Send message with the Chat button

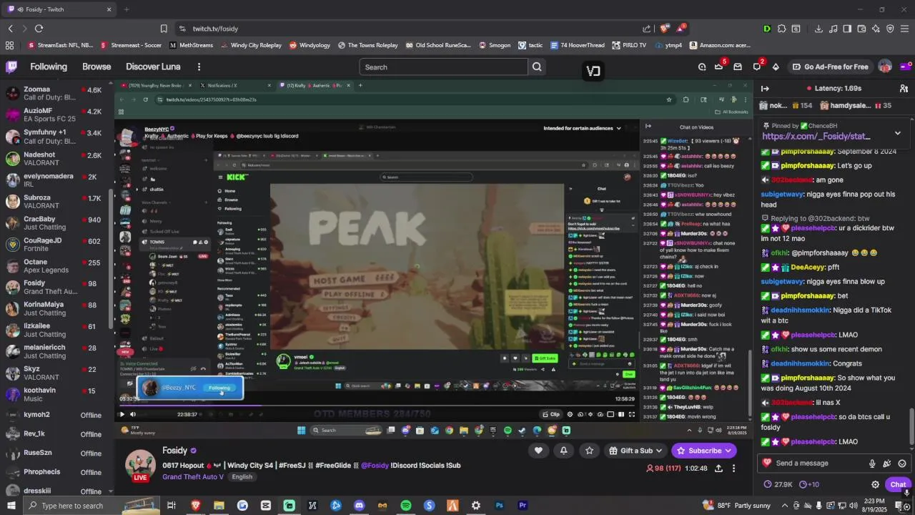(898, 484)
